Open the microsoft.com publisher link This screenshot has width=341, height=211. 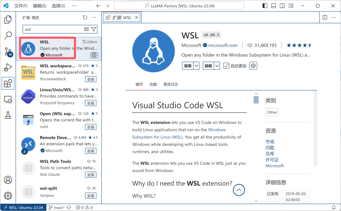click(223, 45)
